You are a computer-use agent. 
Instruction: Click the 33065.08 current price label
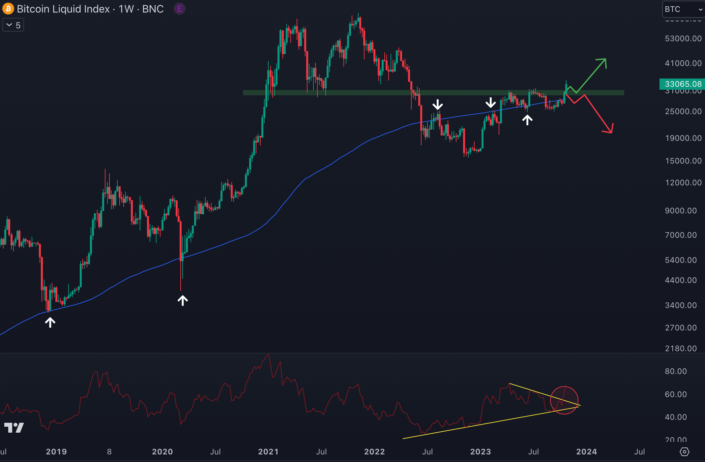[682, 84]
